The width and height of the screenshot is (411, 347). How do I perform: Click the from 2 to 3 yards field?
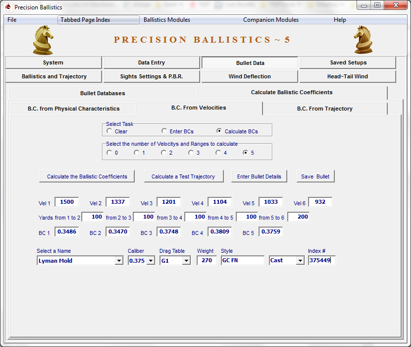pyautogui.click(x=144, y=217)
